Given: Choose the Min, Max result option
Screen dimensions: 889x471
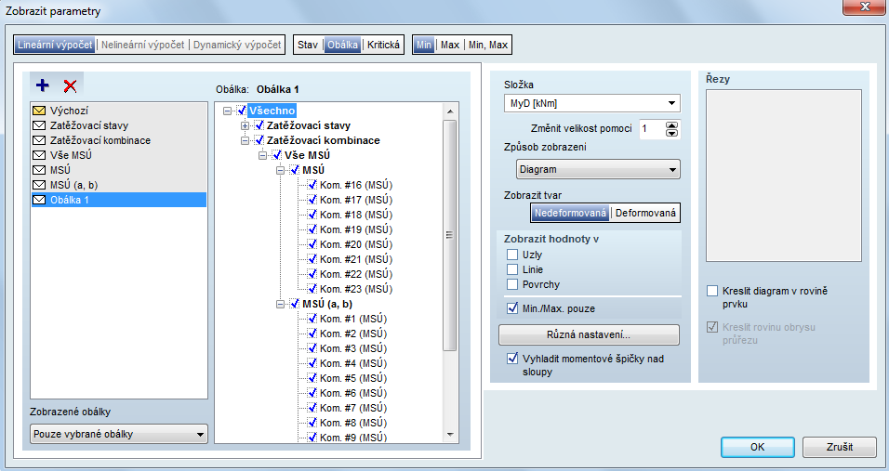Looking at the screenshot, I should pyautogui.click(x=488, y=45).
